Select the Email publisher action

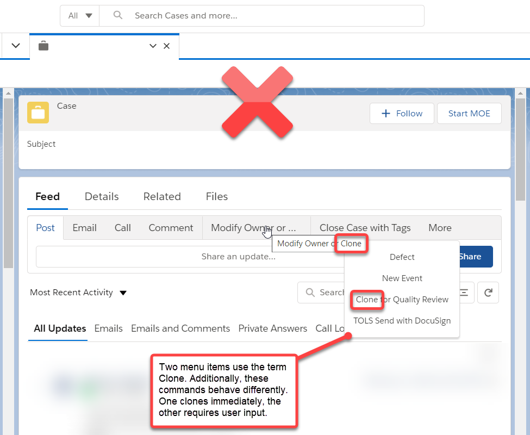coord(84,228)
